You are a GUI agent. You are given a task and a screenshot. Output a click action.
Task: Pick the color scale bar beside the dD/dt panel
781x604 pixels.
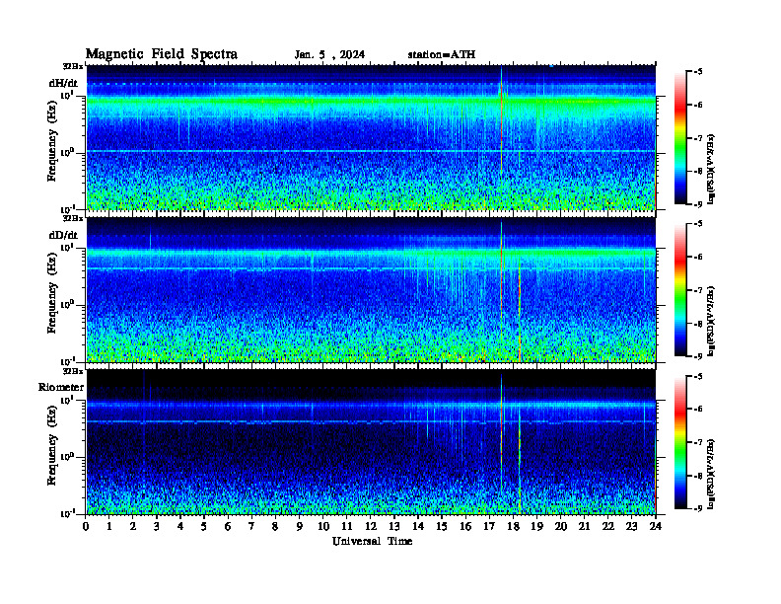tap(680, 290)
